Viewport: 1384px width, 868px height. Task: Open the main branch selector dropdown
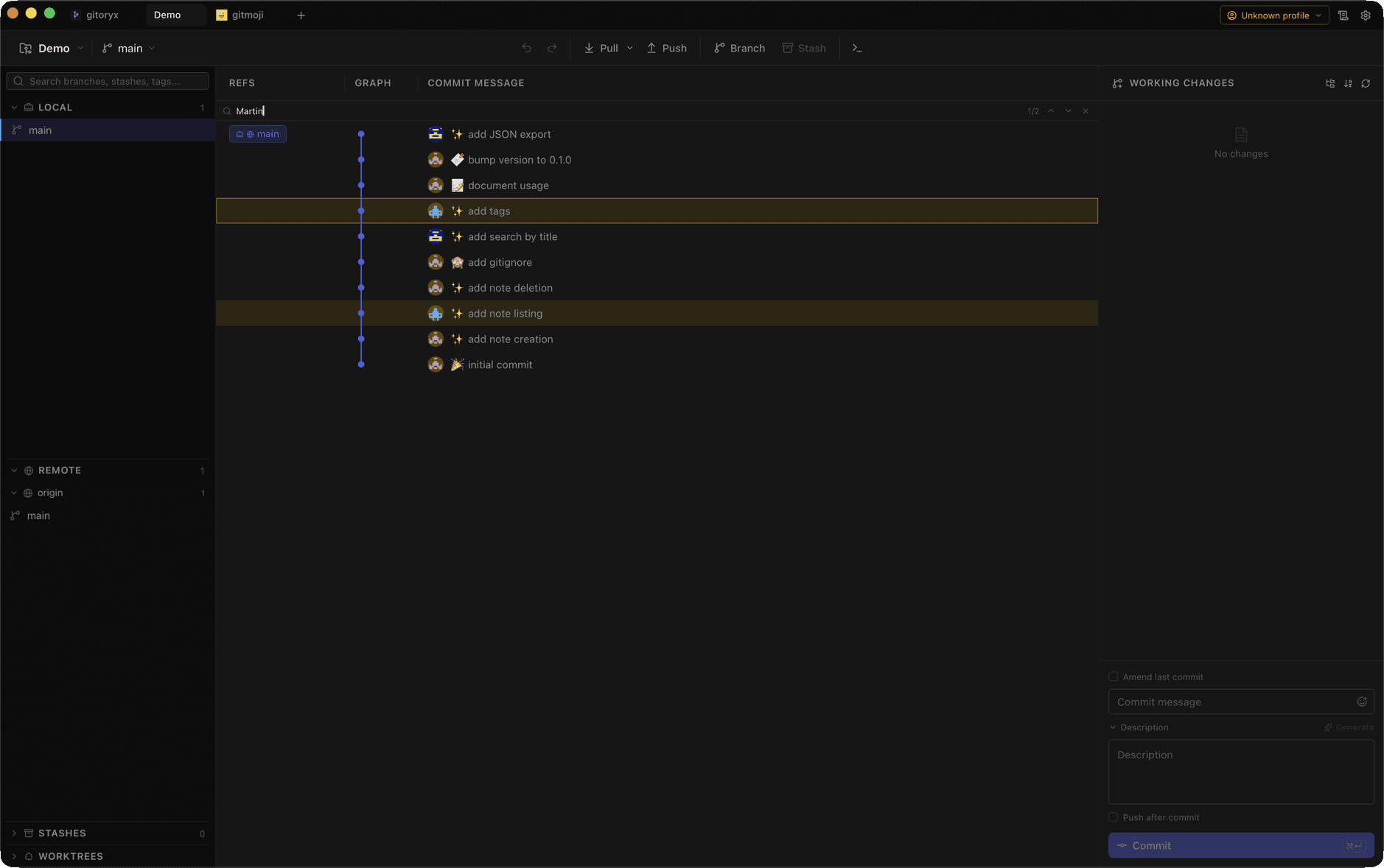[129, 48]
